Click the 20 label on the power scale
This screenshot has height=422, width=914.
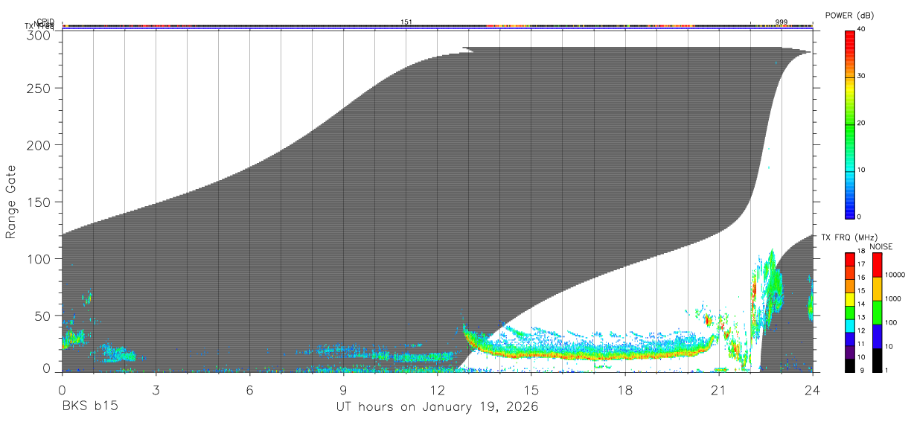[863, 123]
